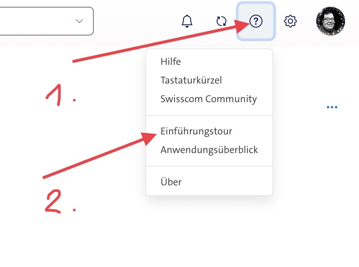Select Hilfe from the help menu
This screenshot has width=359, height=267.
[171, 62]
